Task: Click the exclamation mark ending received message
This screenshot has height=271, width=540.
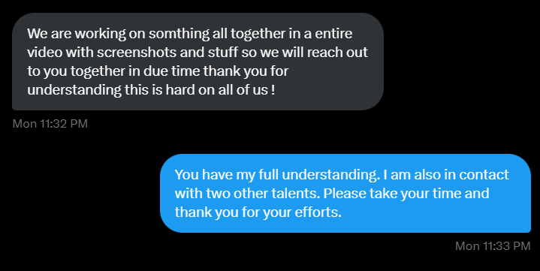Action: tap(273, 89)
